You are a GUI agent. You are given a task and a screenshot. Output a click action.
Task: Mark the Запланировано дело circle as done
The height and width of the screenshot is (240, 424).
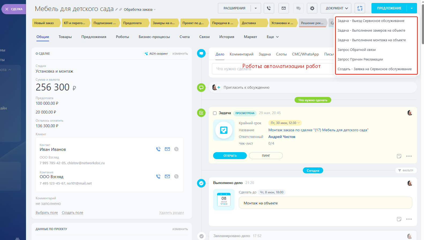201,236
